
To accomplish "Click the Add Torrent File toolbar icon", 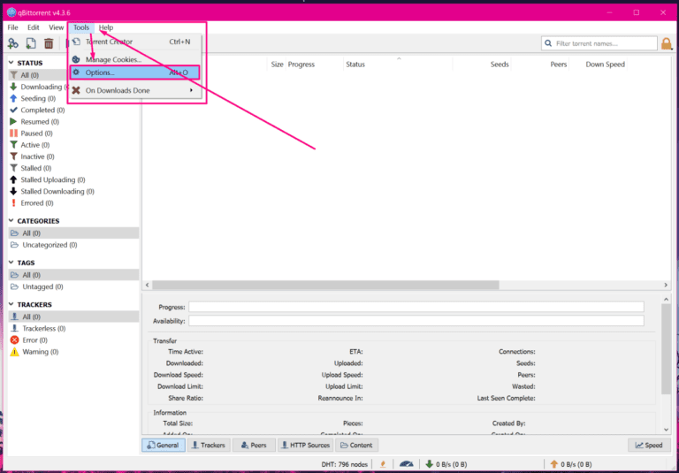I will (31, 43).
